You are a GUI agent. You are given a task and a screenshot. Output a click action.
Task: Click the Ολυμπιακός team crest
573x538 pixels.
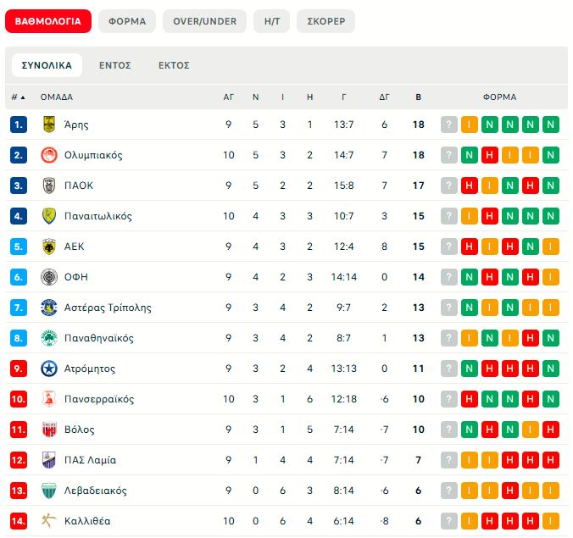(48, 155)
